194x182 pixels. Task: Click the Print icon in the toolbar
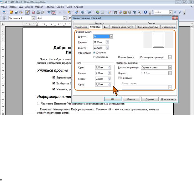[38, 12]
